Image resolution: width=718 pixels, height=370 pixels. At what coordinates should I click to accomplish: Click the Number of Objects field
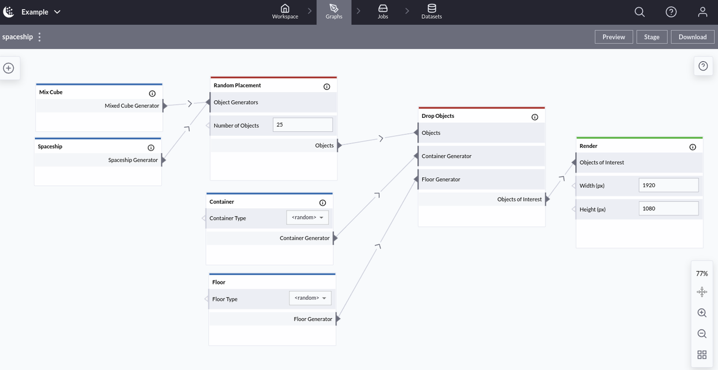[302, 125]
